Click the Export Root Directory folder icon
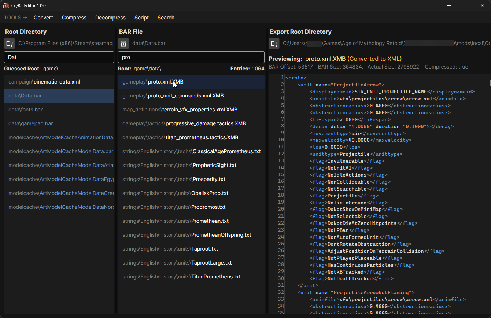Image resolution: width=491 pixels, height=318 pixels. pos(274,44)
